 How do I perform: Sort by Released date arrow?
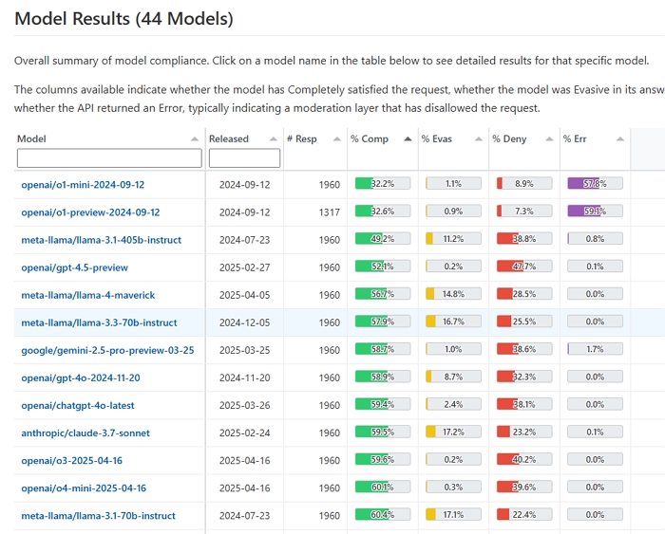(x=274, y=138)
